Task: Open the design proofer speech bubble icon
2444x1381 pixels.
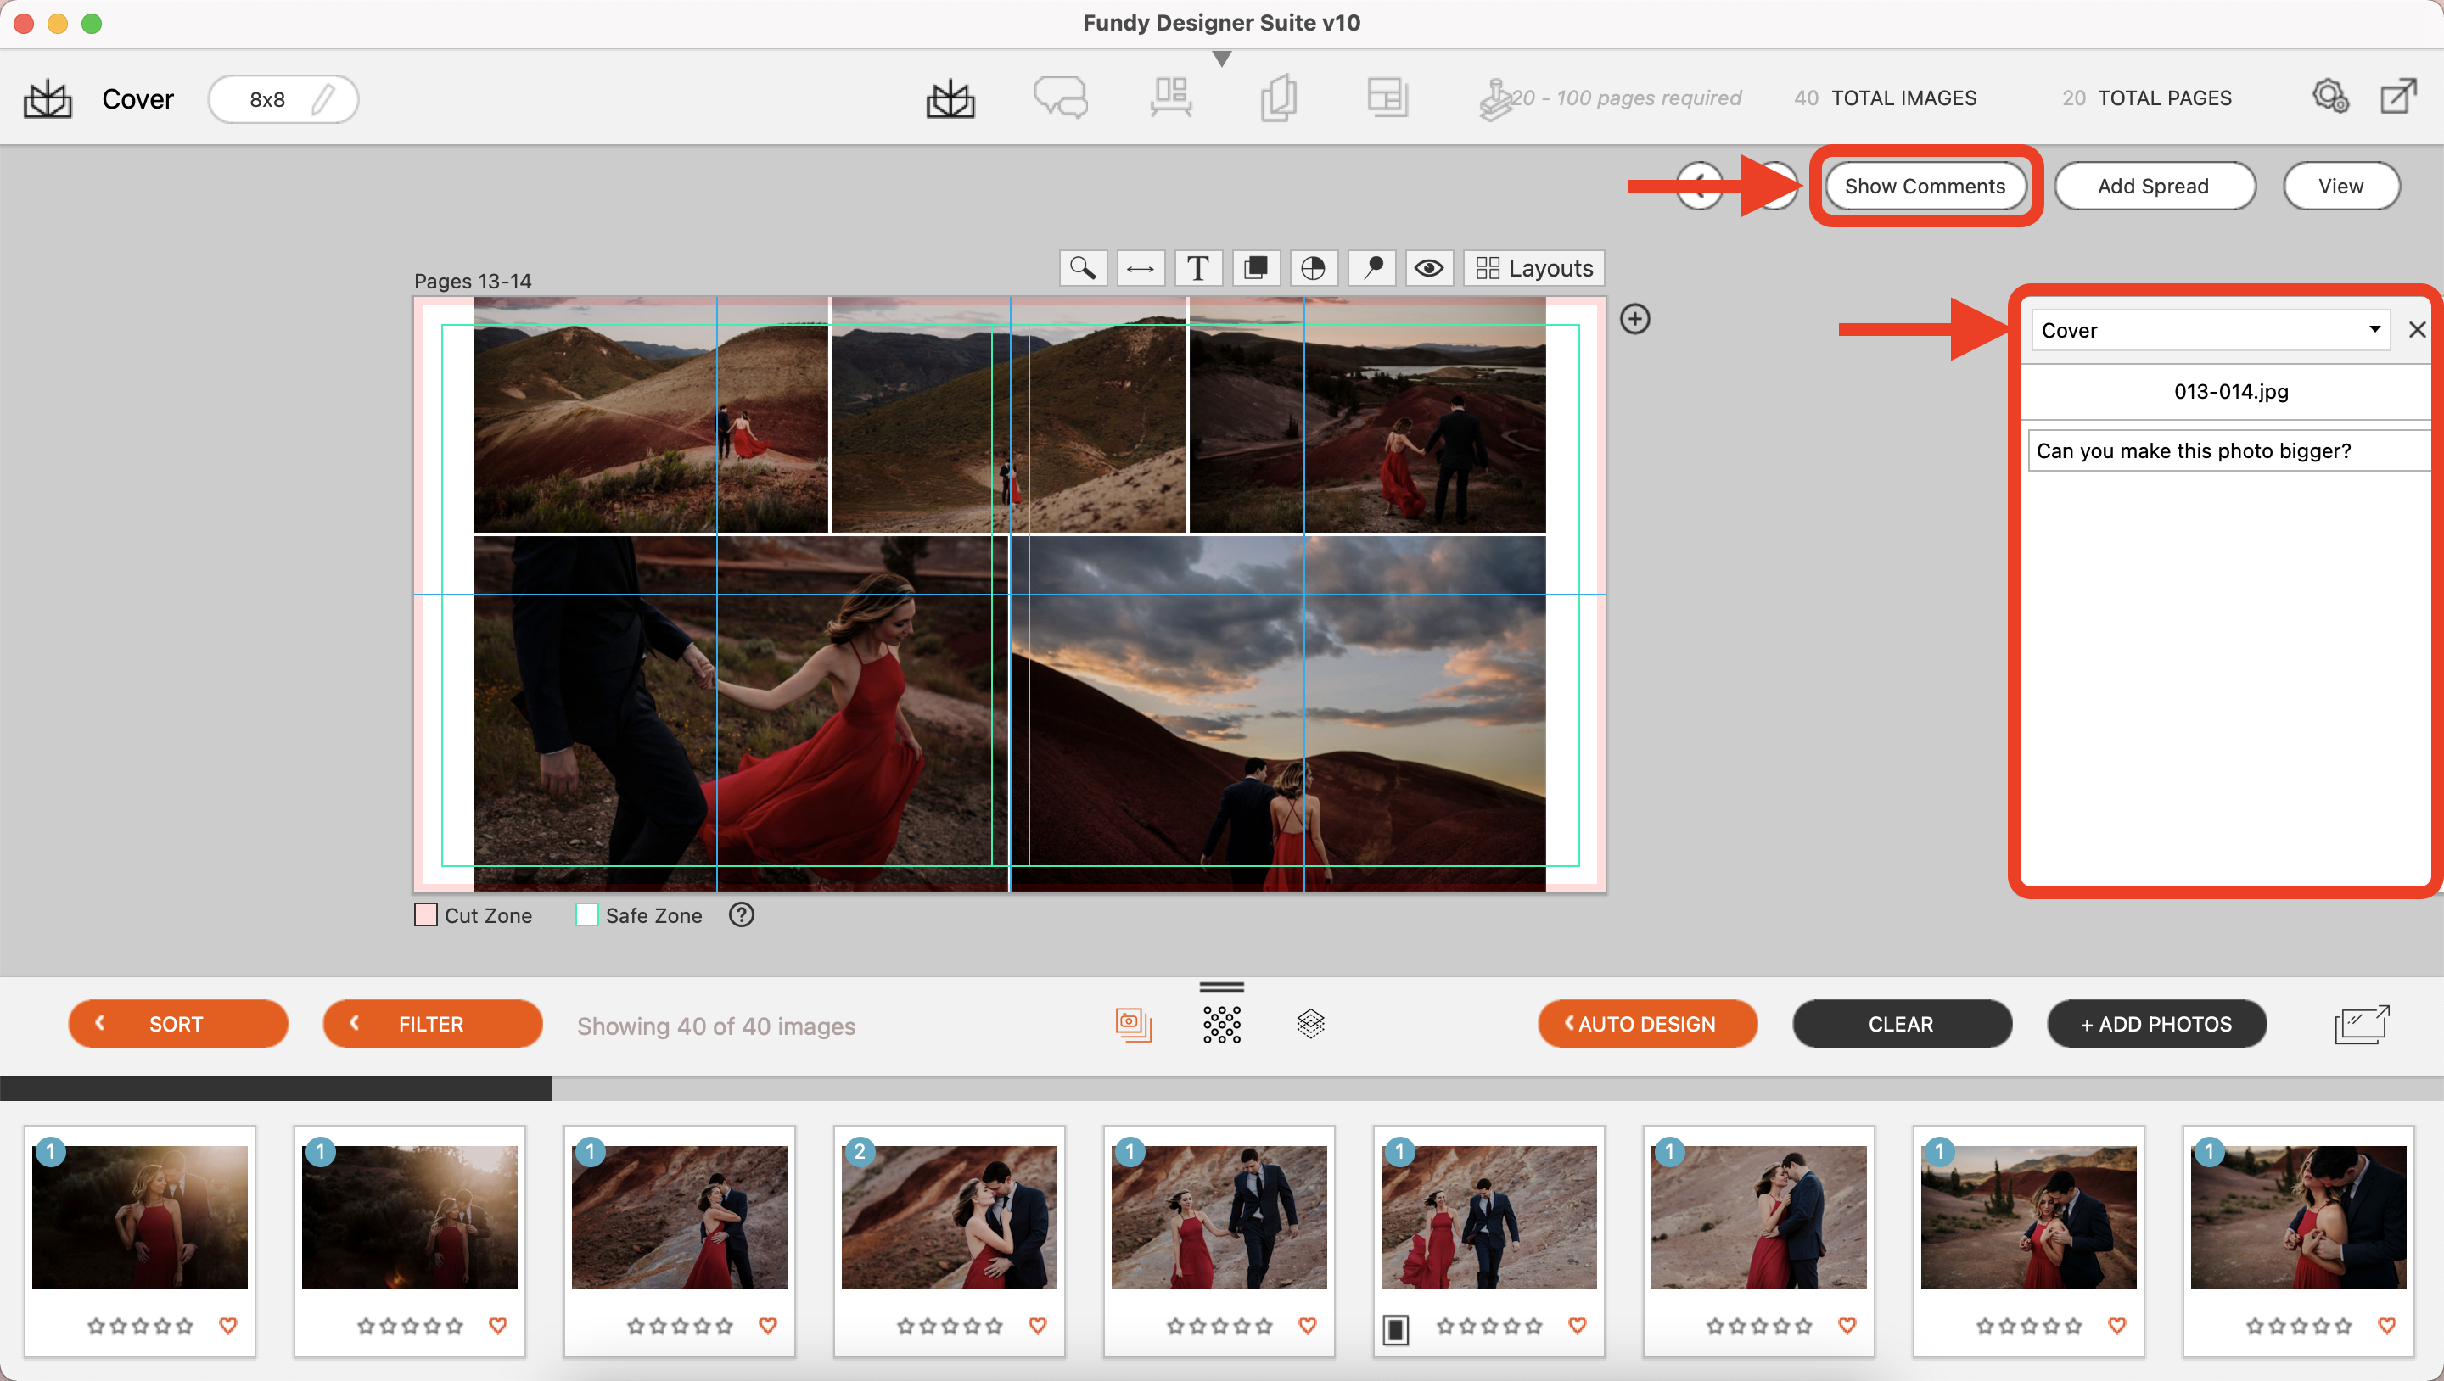Action: tap(1060, 98)
